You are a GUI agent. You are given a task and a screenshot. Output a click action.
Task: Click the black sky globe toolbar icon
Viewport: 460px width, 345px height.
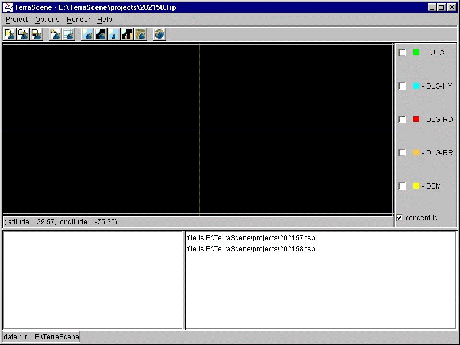101,34
